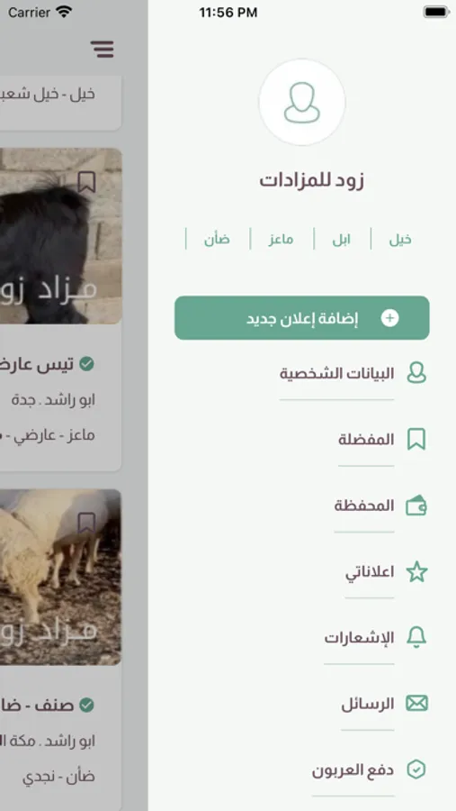Image resolution: width=456 pixels, height=811 pixels.
Task: Open the bell icon for الإشعارات
Action: 416,637
